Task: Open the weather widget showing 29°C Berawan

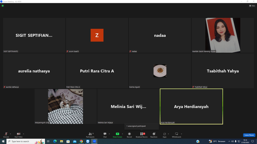Action: pos(217,141)
